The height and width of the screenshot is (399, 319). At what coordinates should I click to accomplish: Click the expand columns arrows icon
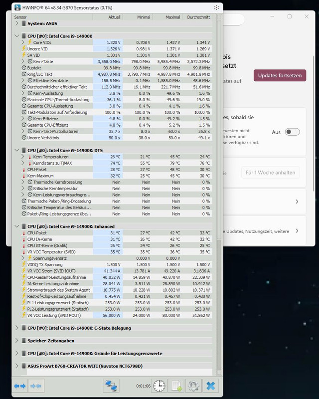[x=20, y=386]
